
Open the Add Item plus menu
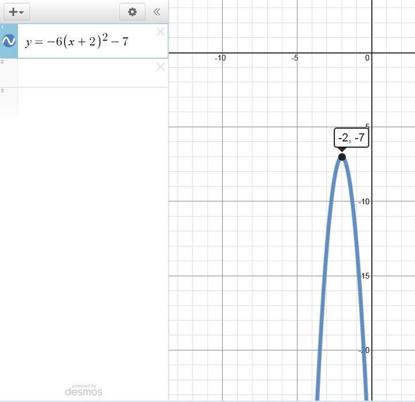(16, 12)
